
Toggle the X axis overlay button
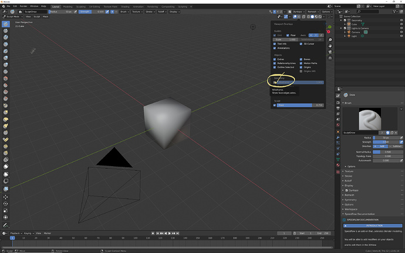[x=311, y=35]
